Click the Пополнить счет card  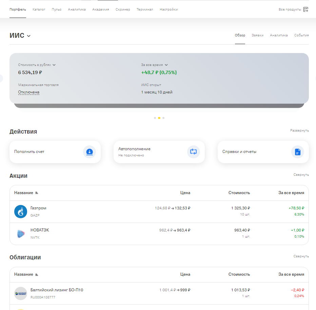(x=55, y=152)
